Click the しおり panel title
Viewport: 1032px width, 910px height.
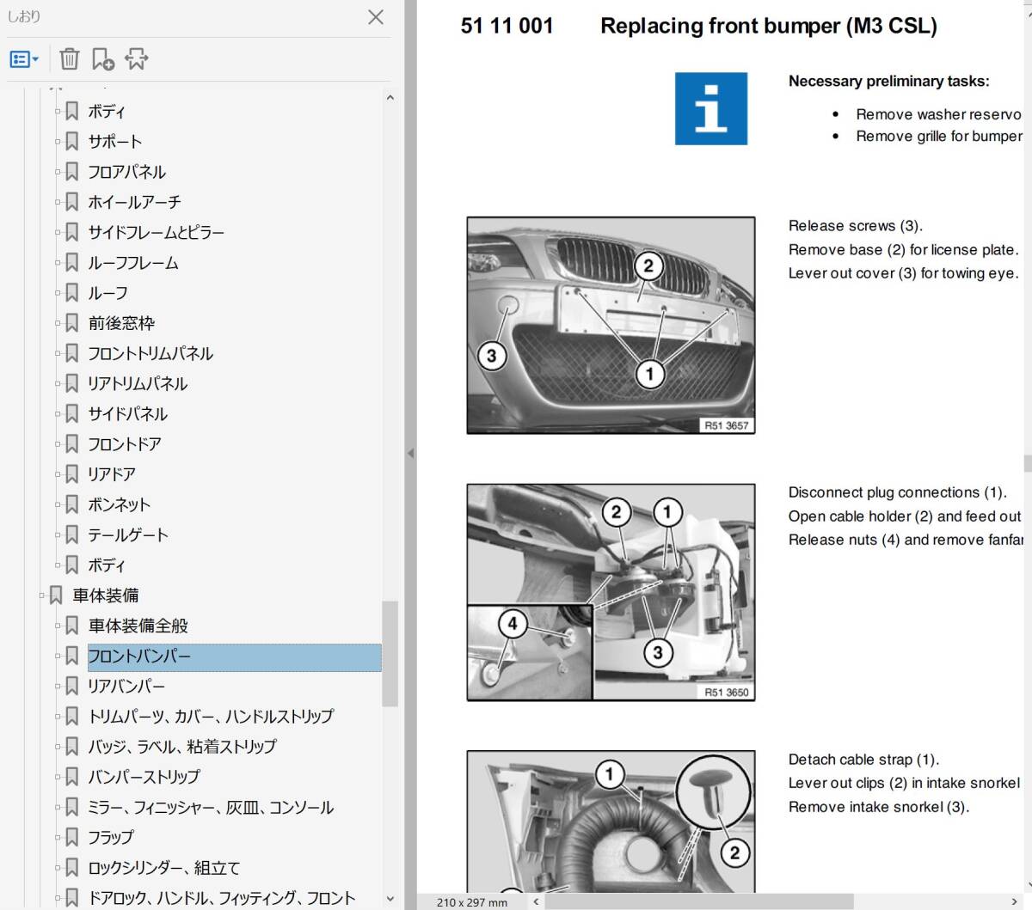(24, 16)
